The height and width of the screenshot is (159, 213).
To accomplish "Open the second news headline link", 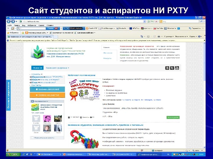I will pos(106,125).
